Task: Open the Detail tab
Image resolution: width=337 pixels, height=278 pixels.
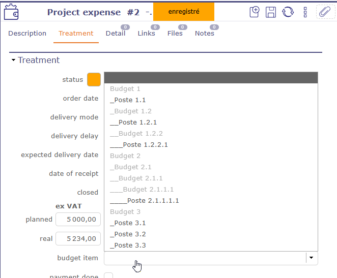Action: point(116,34)
